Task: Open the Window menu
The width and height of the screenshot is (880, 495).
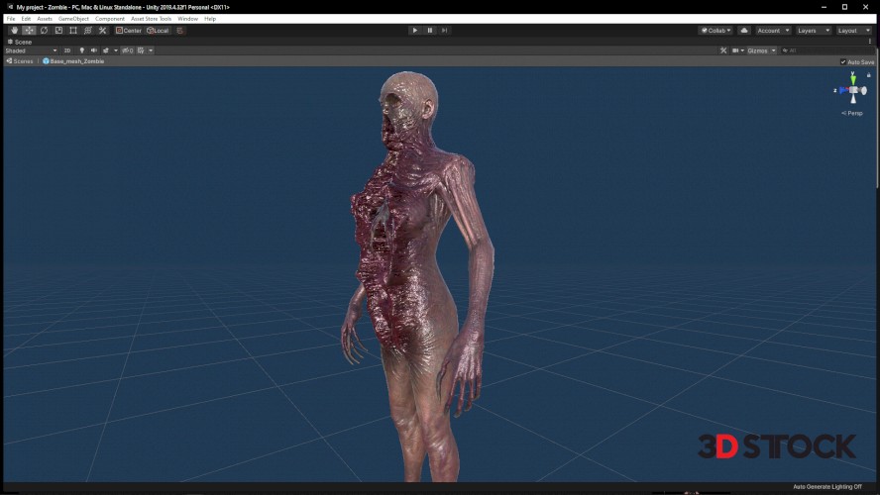Action: coord(187,19)
